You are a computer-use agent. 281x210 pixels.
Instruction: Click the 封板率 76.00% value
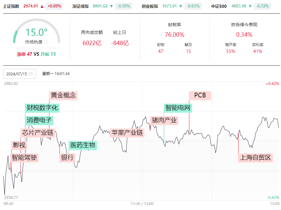(174, 35)
